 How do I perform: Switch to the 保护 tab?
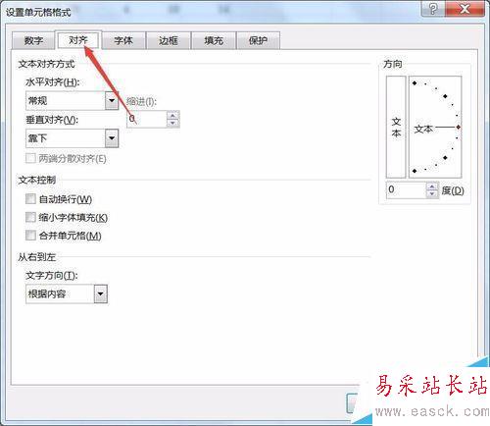tap(258, 40)
